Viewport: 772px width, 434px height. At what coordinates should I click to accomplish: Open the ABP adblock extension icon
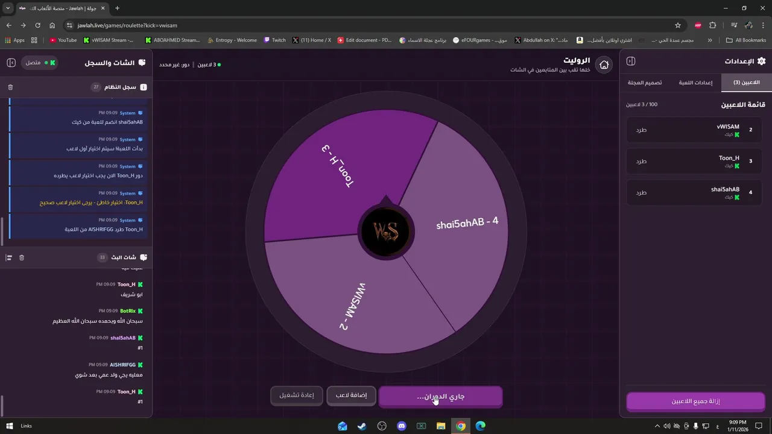click(698, 25)
